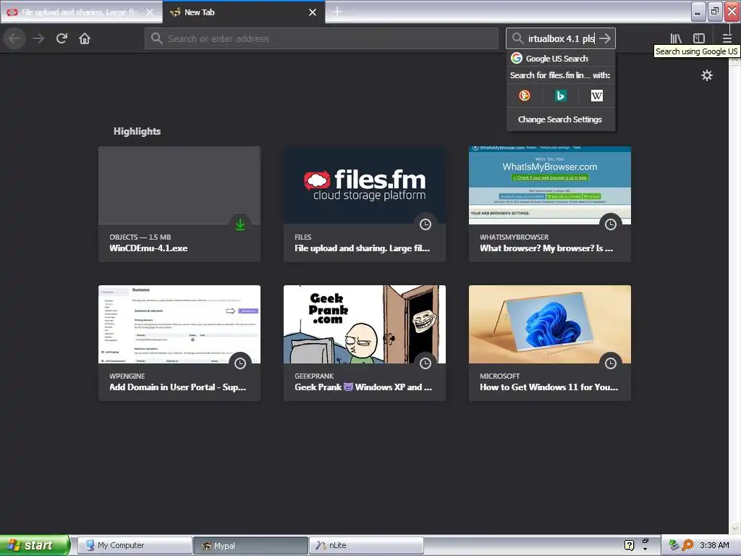The width and height of the screenshot is (741, 556).
Task: Open the hamburger application menu
Action: 727,39
